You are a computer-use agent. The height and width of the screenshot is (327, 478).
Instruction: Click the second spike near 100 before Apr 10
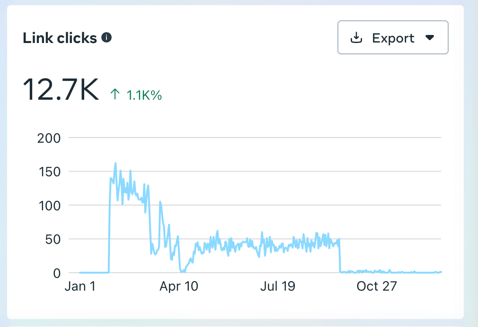coord(160,202)
